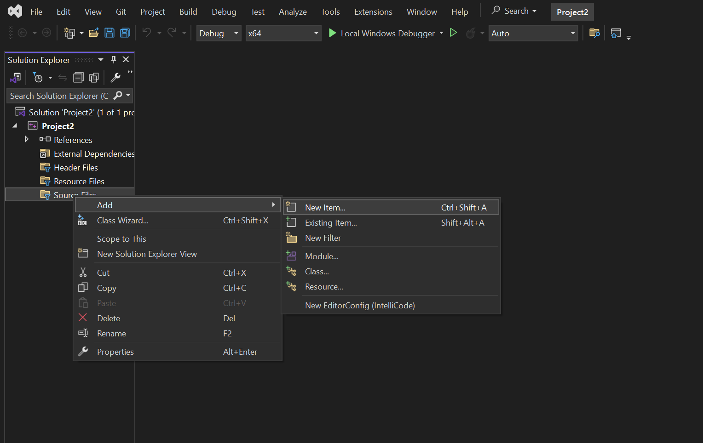Click the Navigate Backward icon

click(x=22, y=33)
